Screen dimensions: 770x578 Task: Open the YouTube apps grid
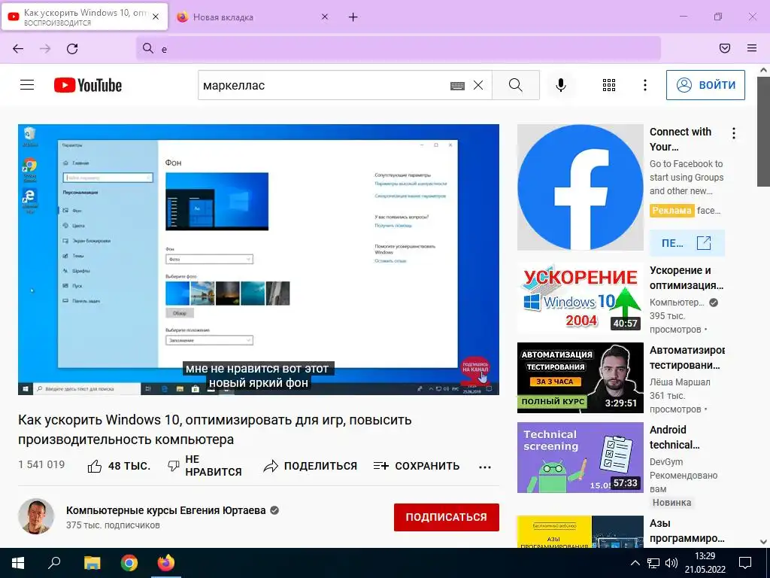tap(609, 85)
